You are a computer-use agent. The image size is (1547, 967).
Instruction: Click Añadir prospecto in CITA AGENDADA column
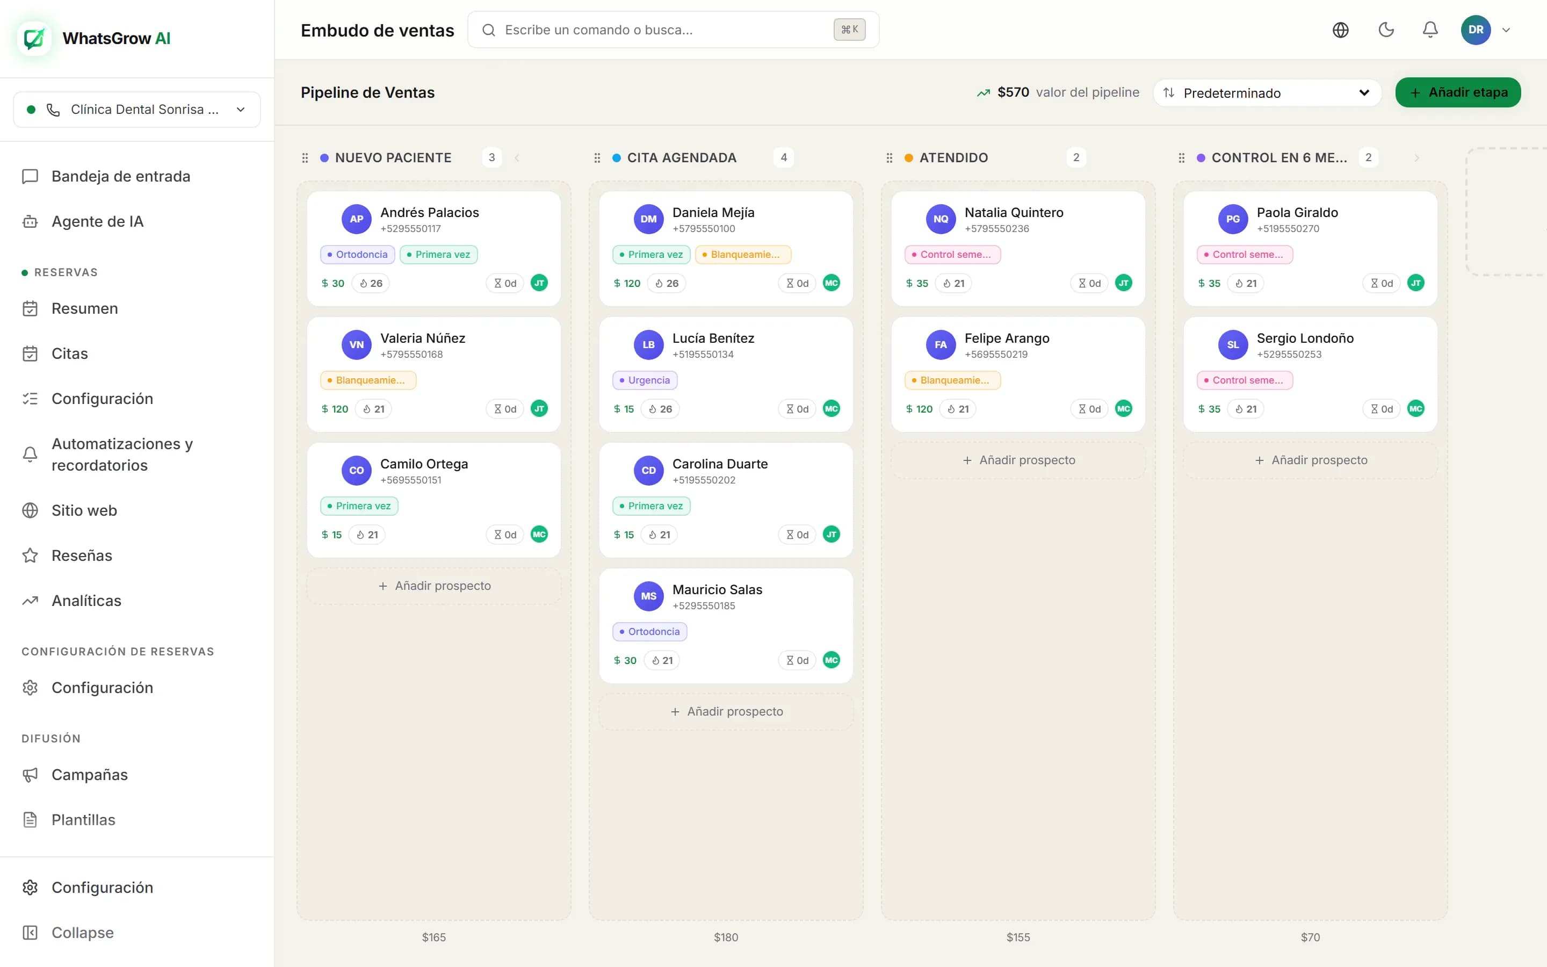pyautogui.click(x=726, y=712)
